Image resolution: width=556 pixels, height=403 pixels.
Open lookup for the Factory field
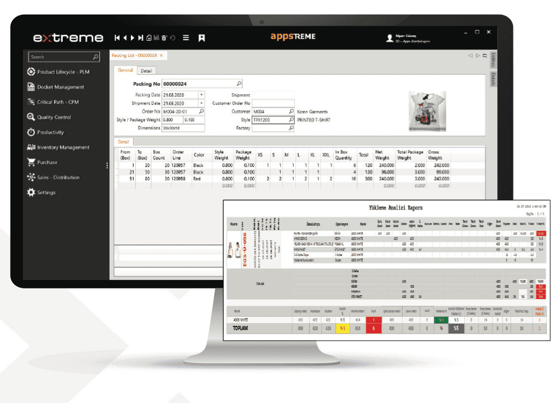click(x=291, y=128)
